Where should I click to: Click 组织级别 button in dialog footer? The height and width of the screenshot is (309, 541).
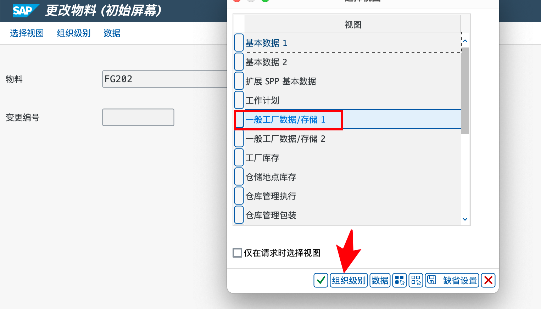[x=348, y=280]
